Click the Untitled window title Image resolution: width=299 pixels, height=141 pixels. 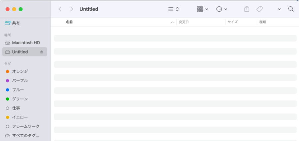pyautogui.click(x=89, y=9)
